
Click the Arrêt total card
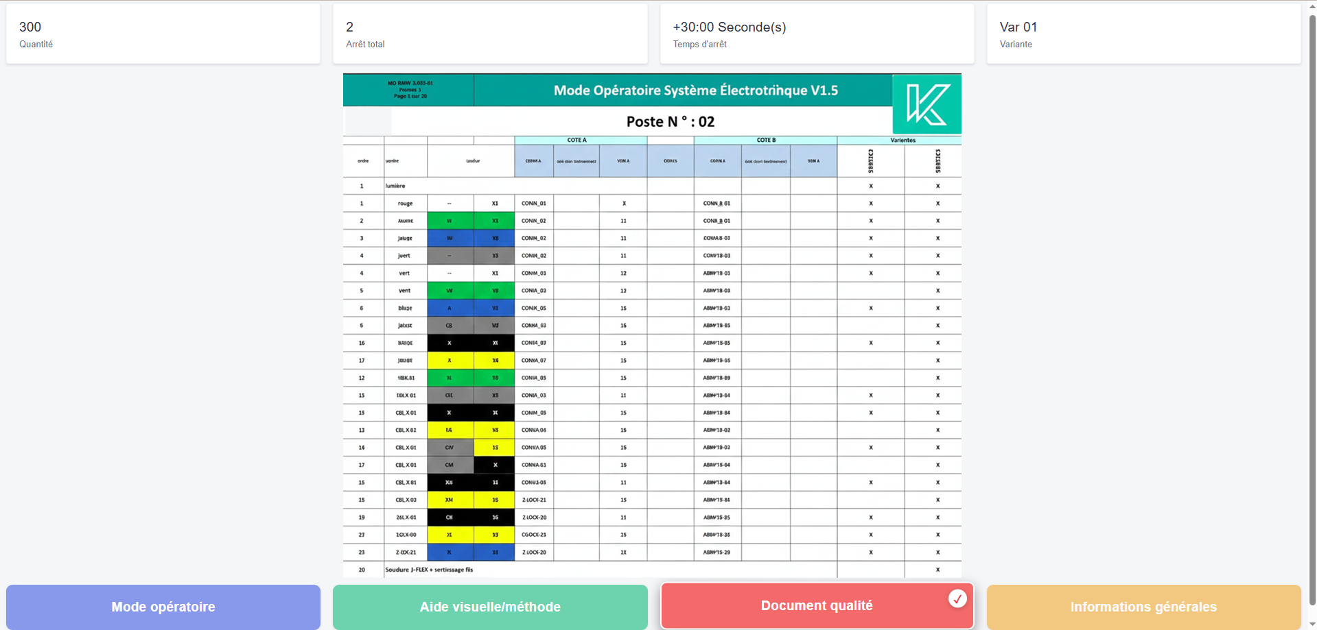pyautogui.click(x=490, y=34)
